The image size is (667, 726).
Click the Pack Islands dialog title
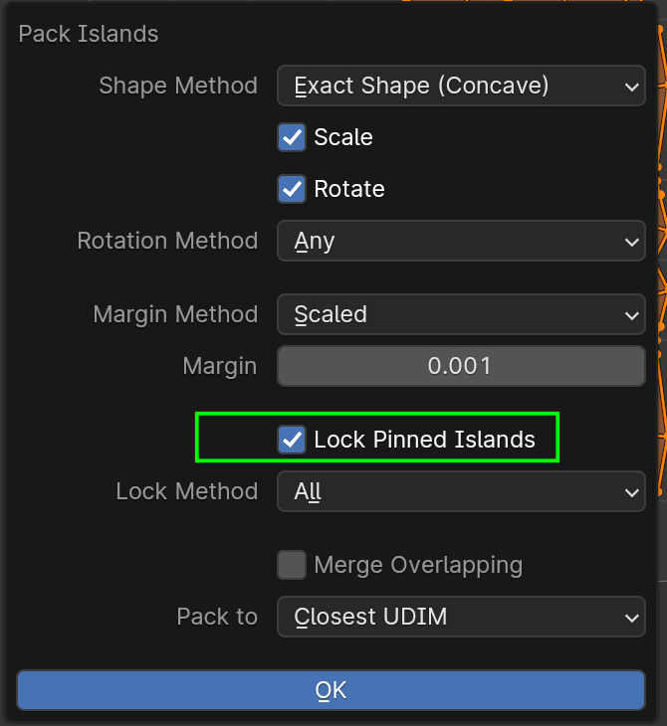tap(89, 34)
